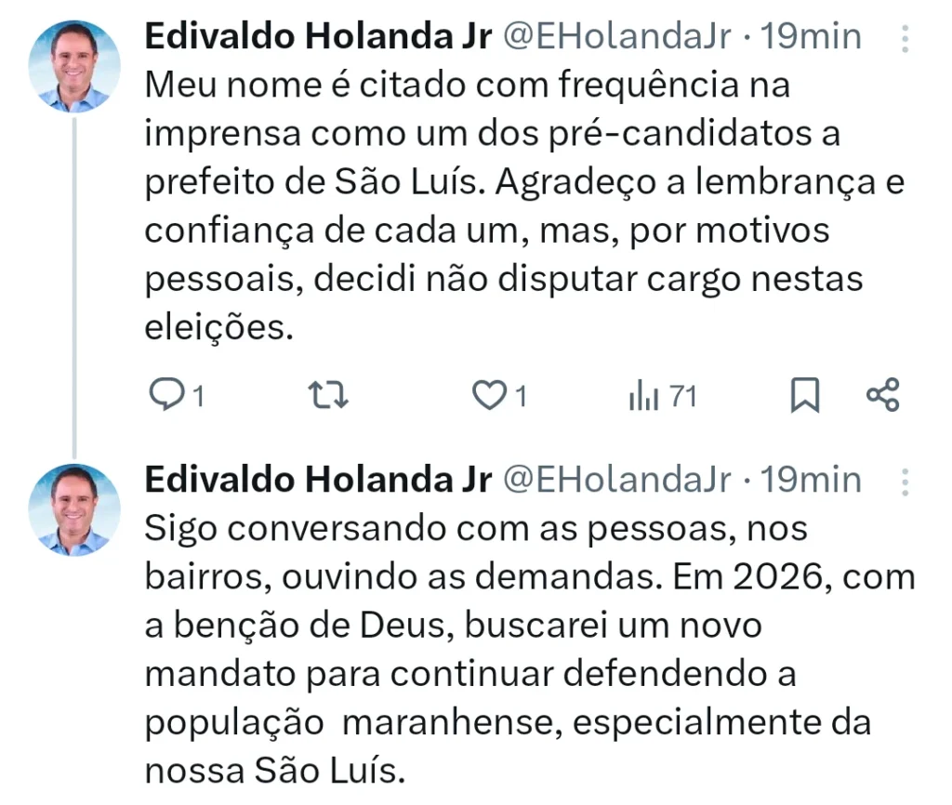Click the thread line connecting both tweets
Image resolution: width=952 pixels, height=805 pixels.
tap(74, 279)
